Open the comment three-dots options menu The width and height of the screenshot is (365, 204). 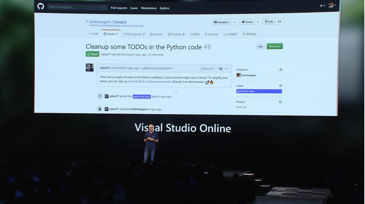[x=226, y=69]
